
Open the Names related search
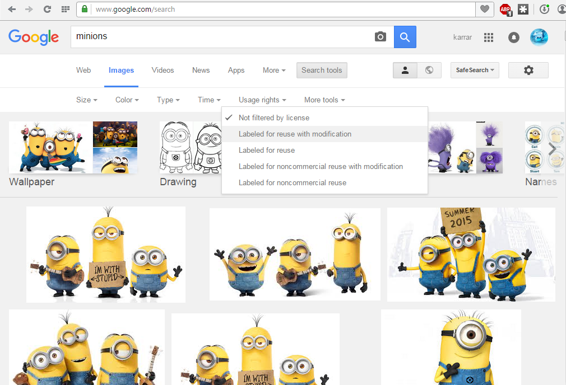(x=541, y=182)
